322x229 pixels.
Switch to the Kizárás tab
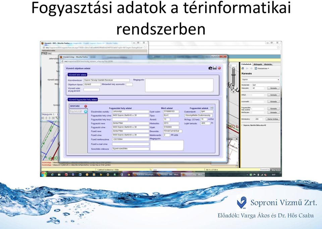coord(268,64)
